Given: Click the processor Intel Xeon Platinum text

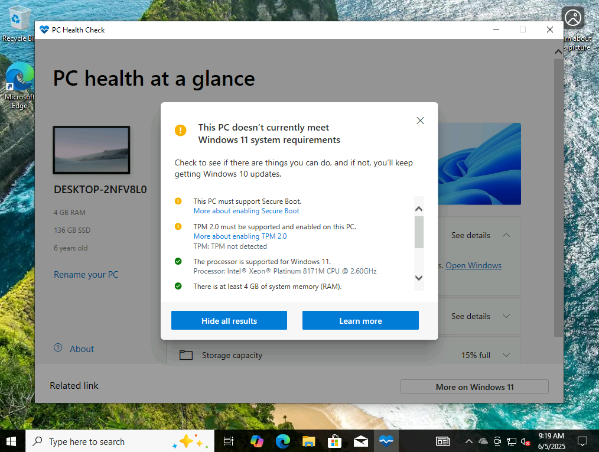Looking at the screenshot, I should pyautogui.click(x=285, y=271).
